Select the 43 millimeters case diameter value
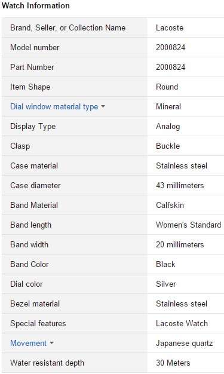The height and width of the screenshot is (374, 224). pyautogui.click(x=180, y=186)
